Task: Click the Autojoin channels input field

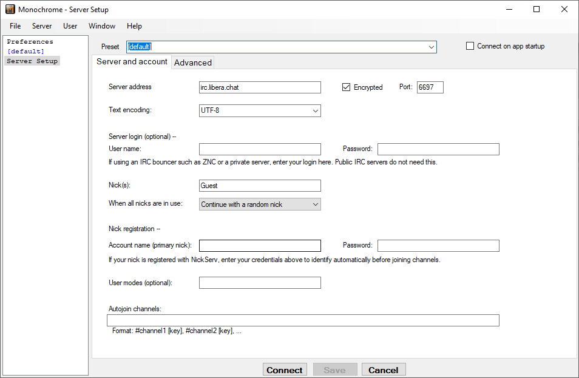Action: click(x=303, y=320)
